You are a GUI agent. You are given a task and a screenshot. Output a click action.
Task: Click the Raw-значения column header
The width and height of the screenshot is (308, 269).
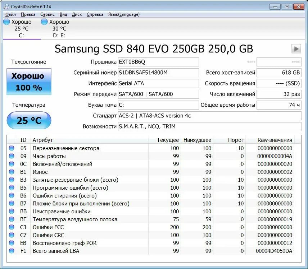click(270, 140)
